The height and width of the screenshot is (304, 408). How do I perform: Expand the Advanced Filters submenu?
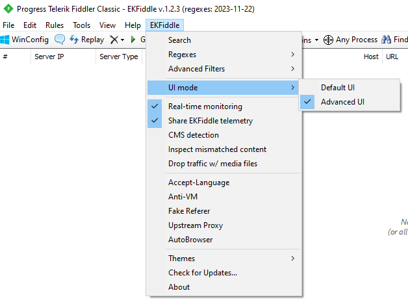coord(225,69)
